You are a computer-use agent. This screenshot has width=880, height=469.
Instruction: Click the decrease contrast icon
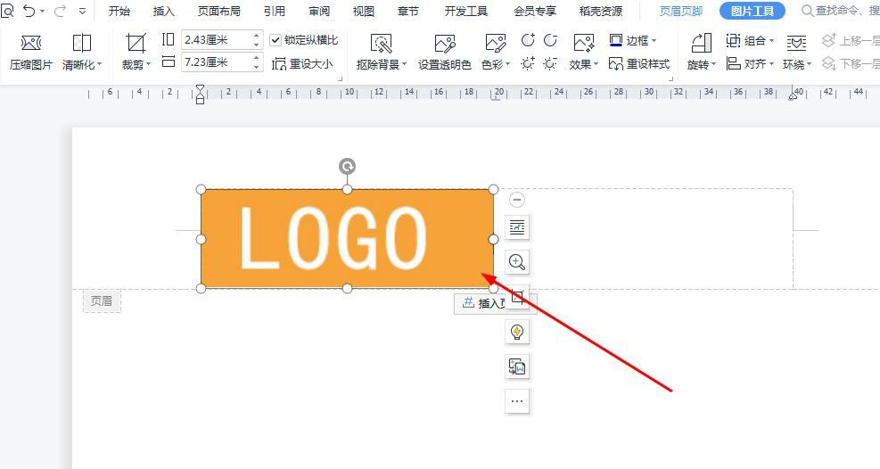(x=551, y=40)
